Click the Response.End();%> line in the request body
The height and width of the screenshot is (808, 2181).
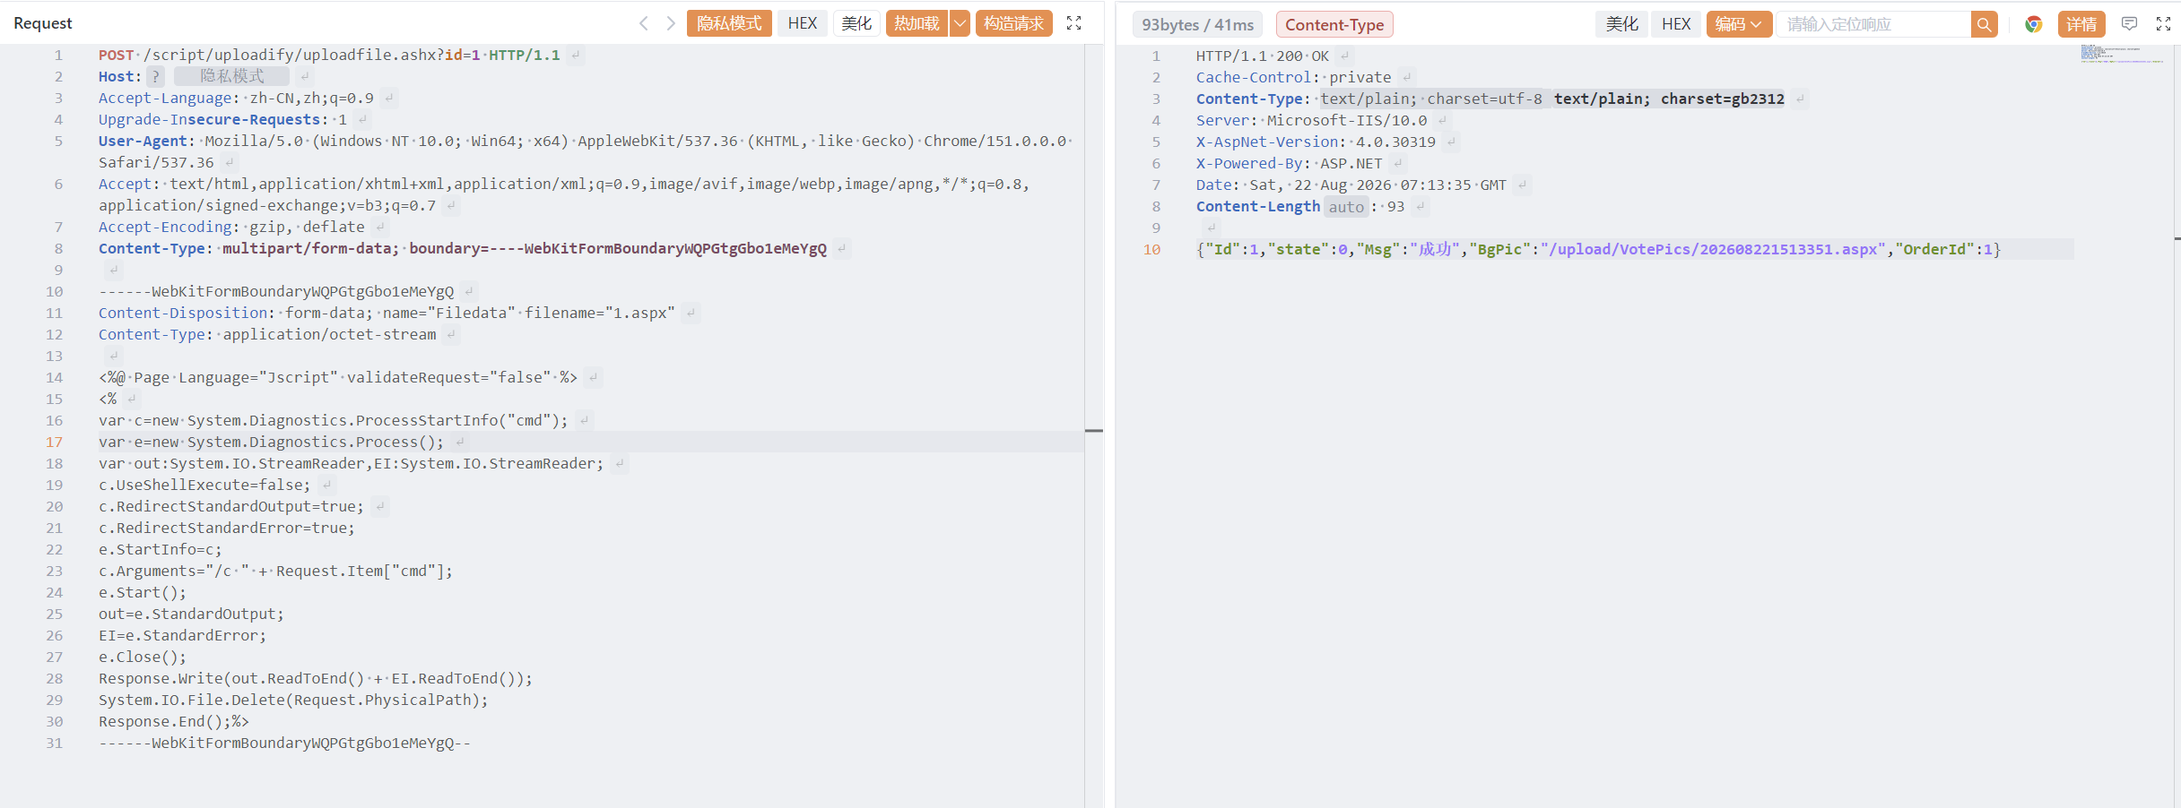coord(174,721)
